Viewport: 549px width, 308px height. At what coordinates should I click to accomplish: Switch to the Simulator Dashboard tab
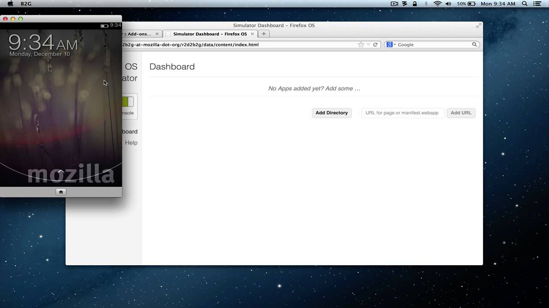[210, 34]
